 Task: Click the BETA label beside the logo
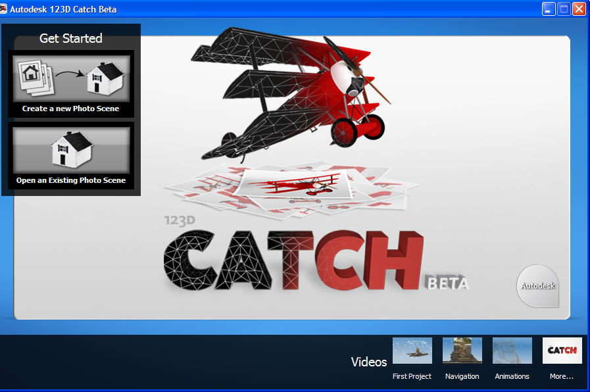pyautogui.click(x=447, y=283)
